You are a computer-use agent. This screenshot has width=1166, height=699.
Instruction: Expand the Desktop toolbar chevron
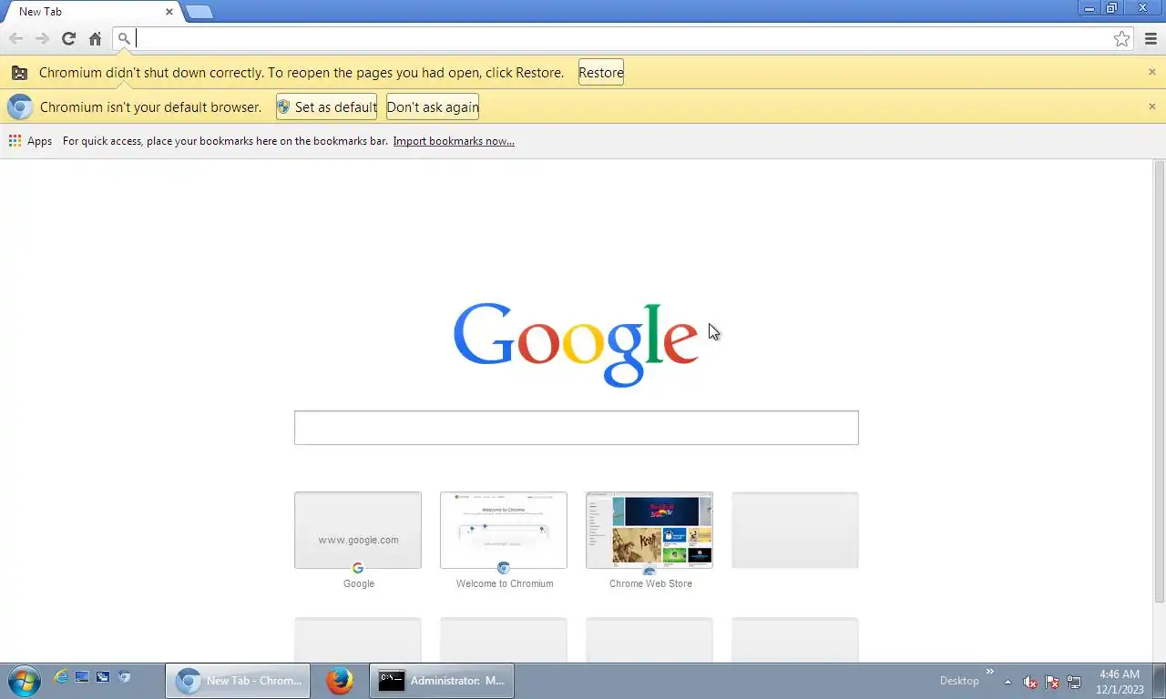pos(990,672)
